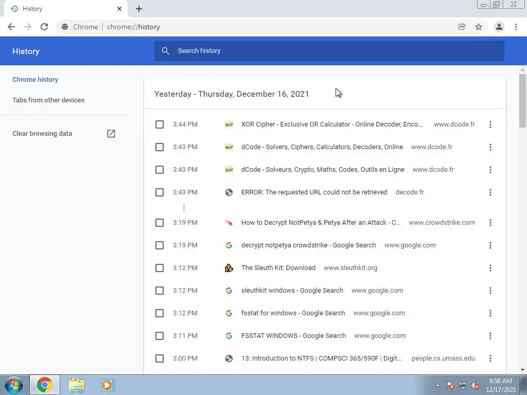Click the Sleuth Kit dog favicon

[x=229, y=268]
